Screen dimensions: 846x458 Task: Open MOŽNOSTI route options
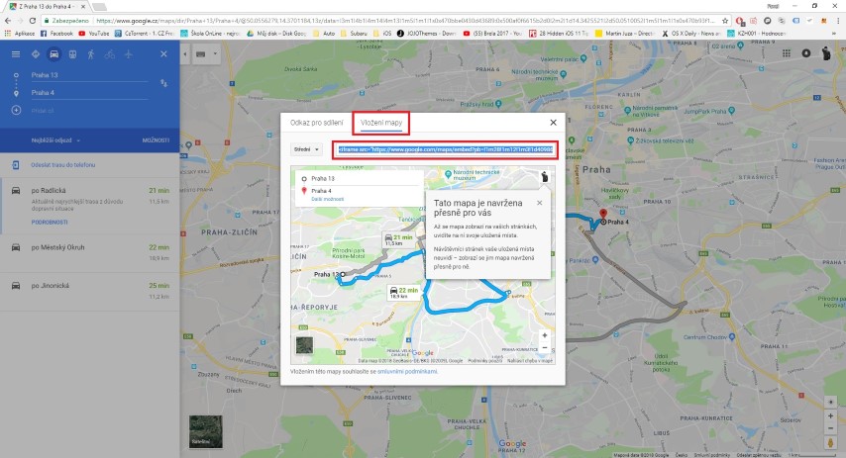(156, 140)
